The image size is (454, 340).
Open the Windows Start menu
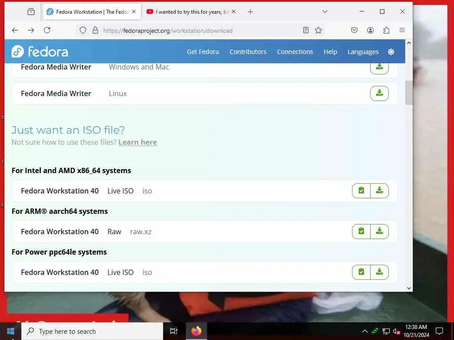(x=11, y=331)
